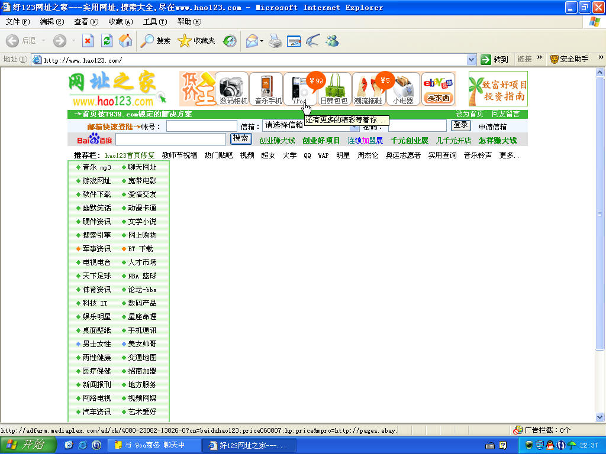Click the 登录 login button
This screenshot has width=606, height=454.
tap(460, 125)
